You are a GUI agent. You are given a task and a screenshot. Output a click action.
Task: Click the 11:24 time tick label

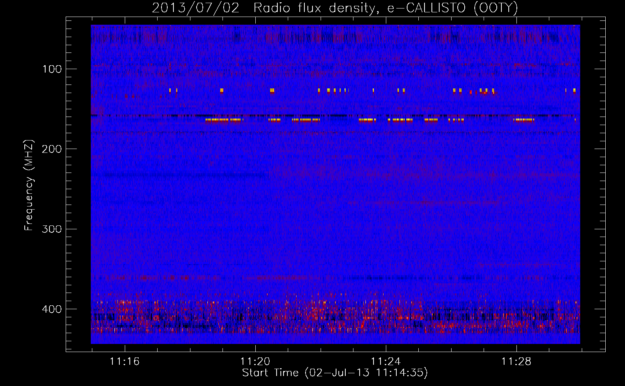[386, 362]
